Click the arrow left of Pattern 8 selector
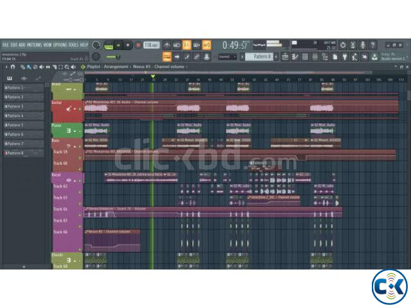The width and height of the screenshot is (411, 308). click(x=242, y=56)
